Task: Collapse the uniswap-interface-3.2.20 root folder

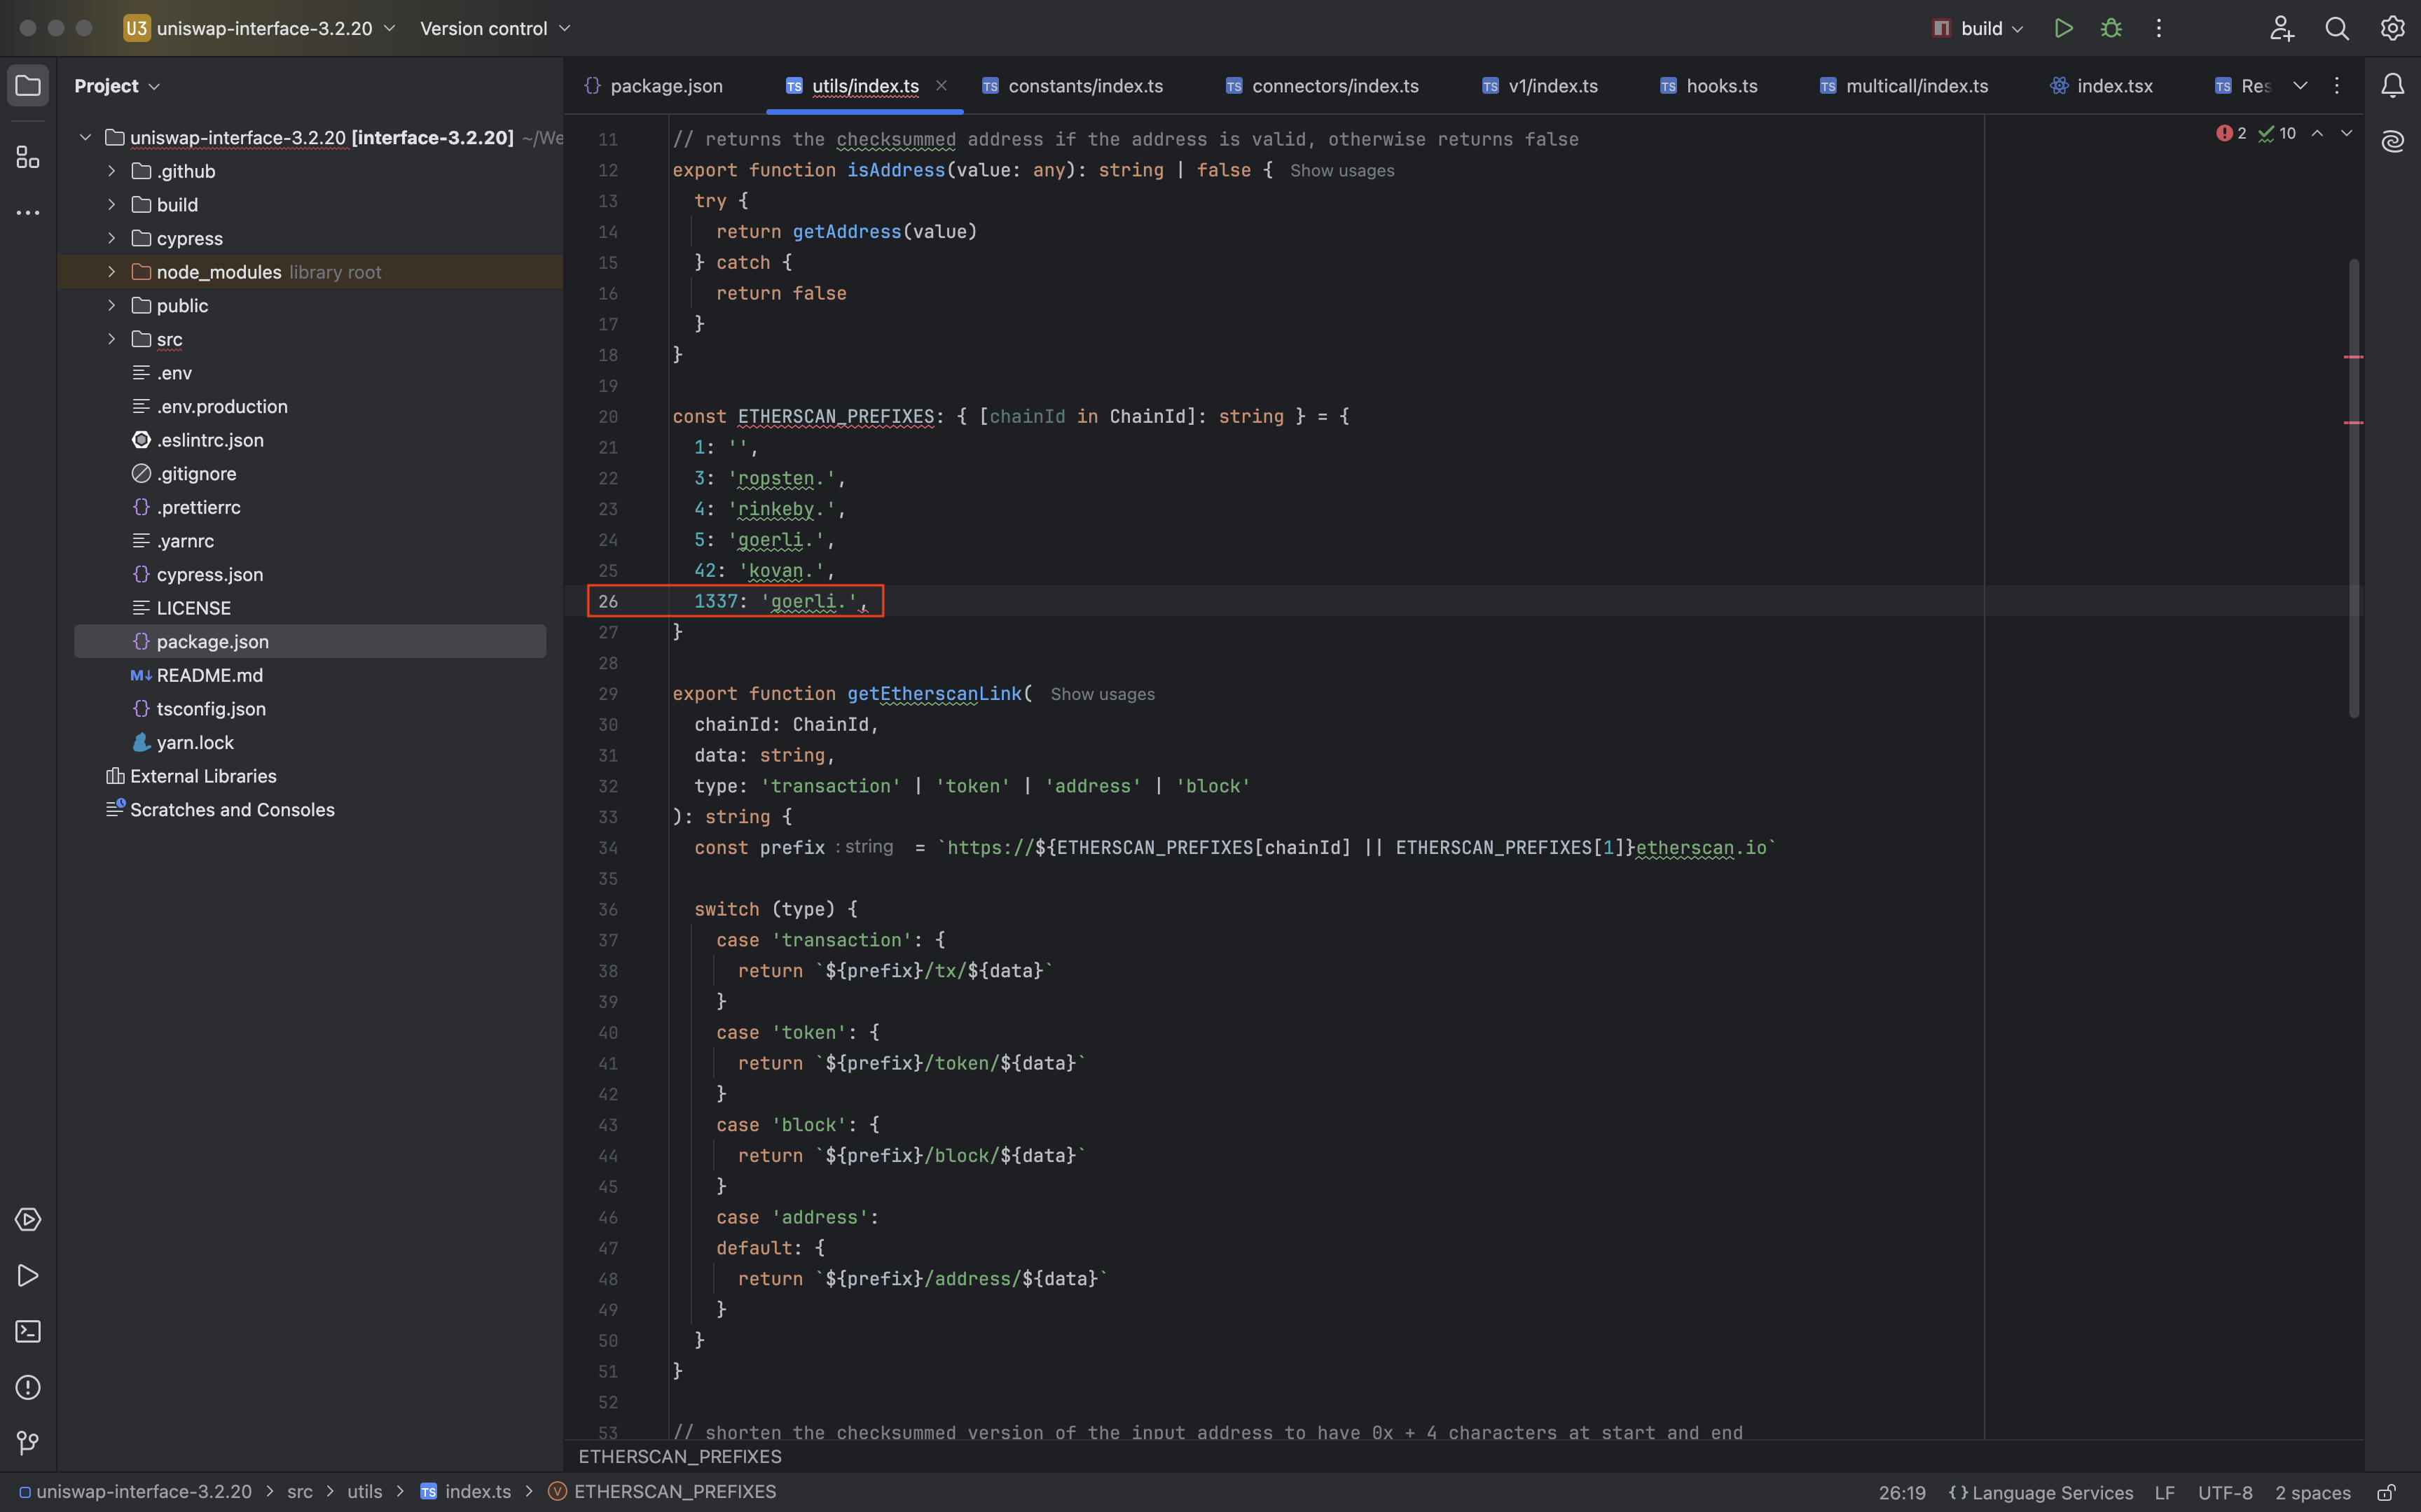Action: pos(86,137)
